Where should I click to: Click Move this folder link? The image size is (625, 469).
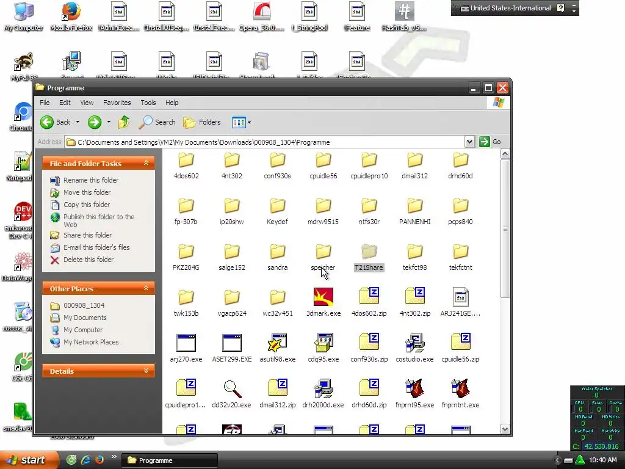click(87, 192)
